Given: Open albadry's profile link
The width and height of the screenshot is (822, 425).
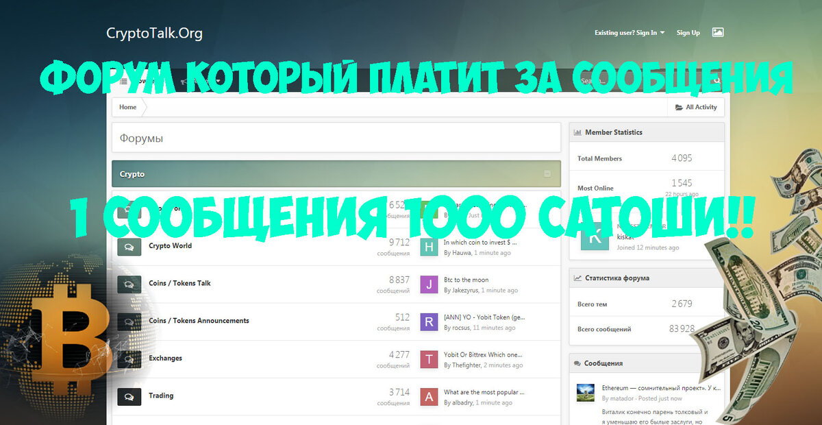Looking at the screenshot, I should tap(462, 403).
